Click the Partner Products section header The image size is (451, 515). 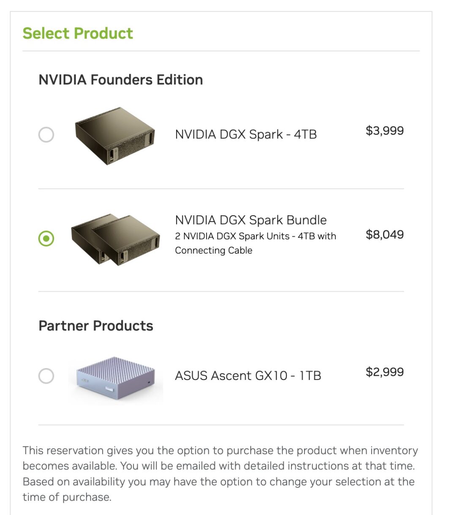[96, 325]
